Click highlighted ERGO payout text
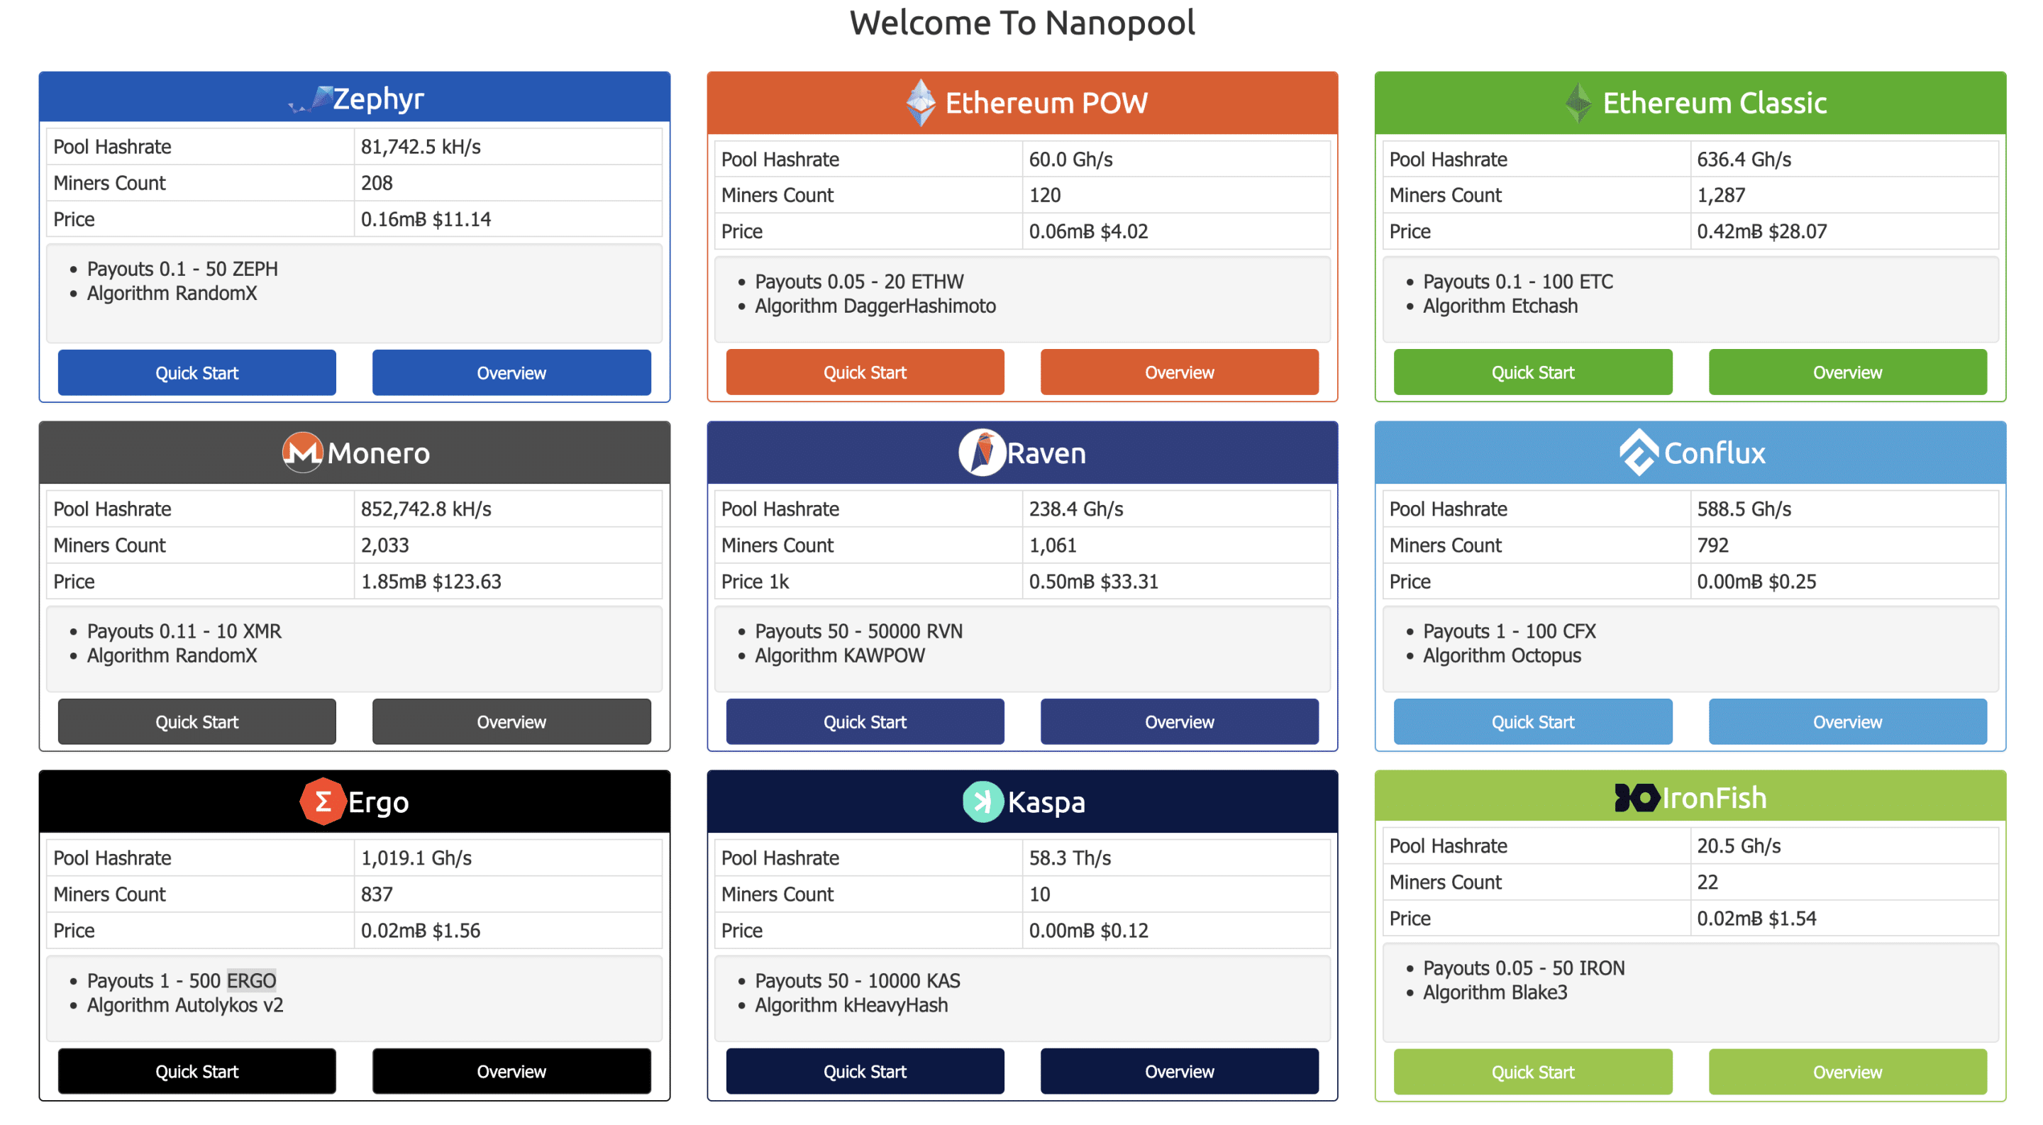 (251, 981)
